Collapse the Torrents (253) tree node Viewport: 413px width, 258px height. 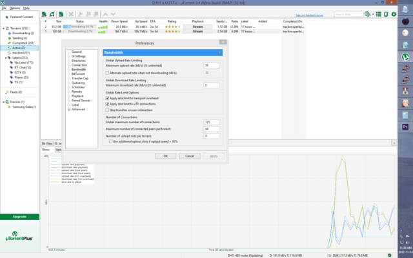3,28
